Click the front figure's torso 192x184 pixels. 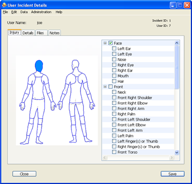coord(38,87)
